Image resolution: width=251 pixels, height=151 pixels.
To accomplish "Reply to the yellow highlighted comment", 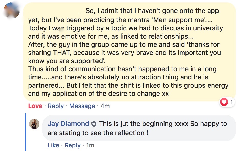I will 56,106.
